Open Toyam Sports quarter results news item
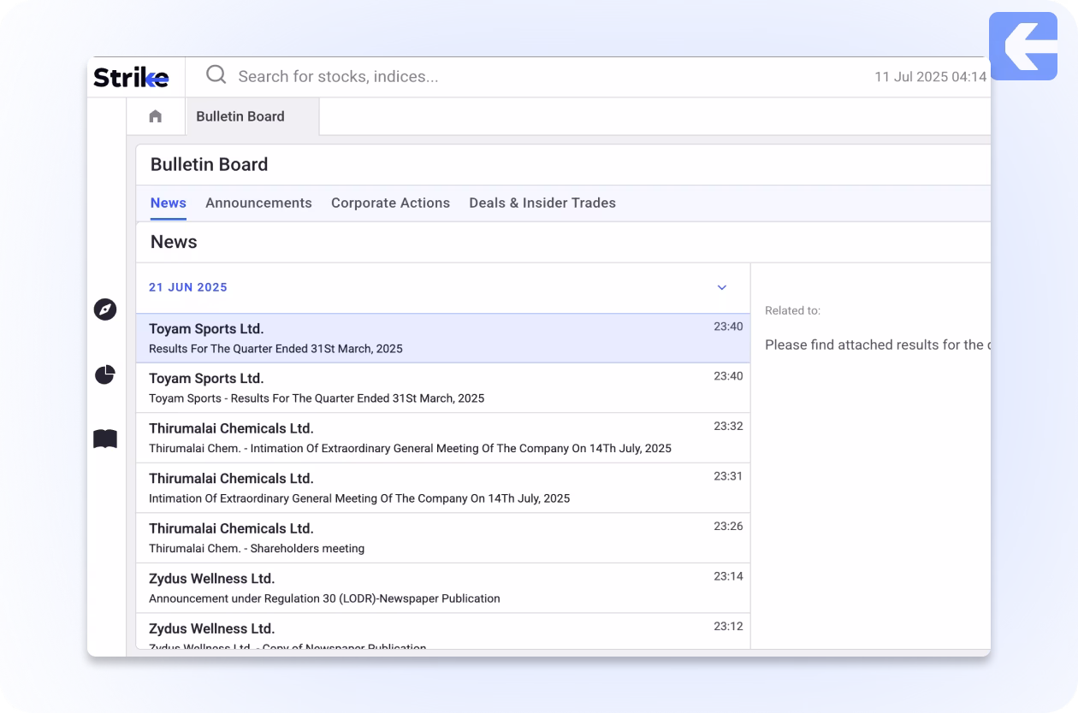Viewport: 1078px width, 713px height. tap(428, 339)
